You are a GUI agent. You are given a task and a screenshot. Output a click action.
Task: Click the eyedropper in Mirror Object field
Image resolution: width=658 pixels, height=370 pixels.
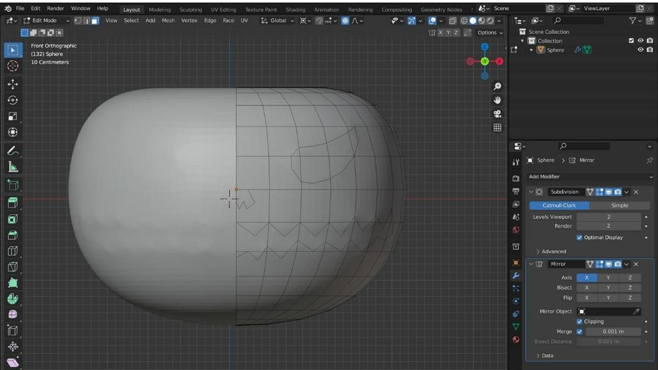pos(636,311)
